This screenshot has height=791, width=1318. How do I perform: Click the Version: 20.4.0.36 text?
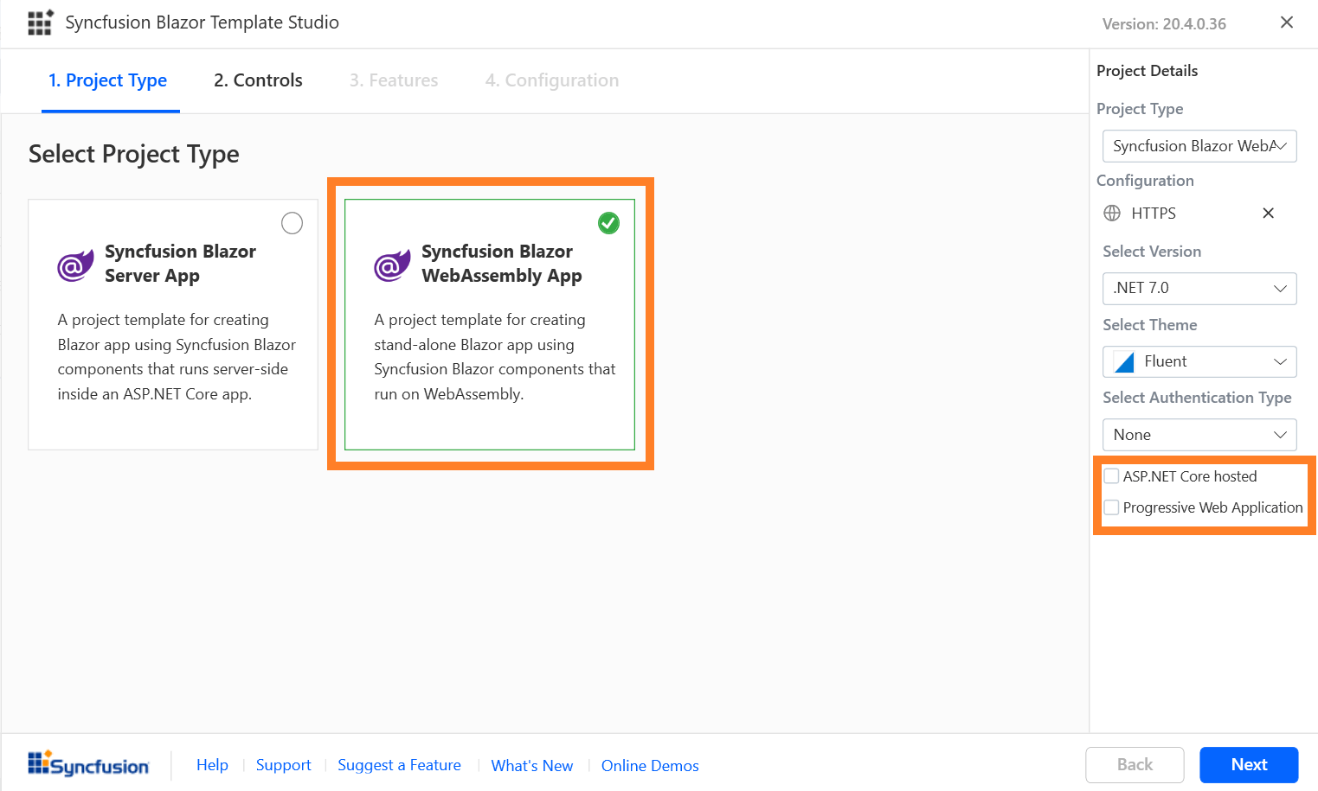1164,24
